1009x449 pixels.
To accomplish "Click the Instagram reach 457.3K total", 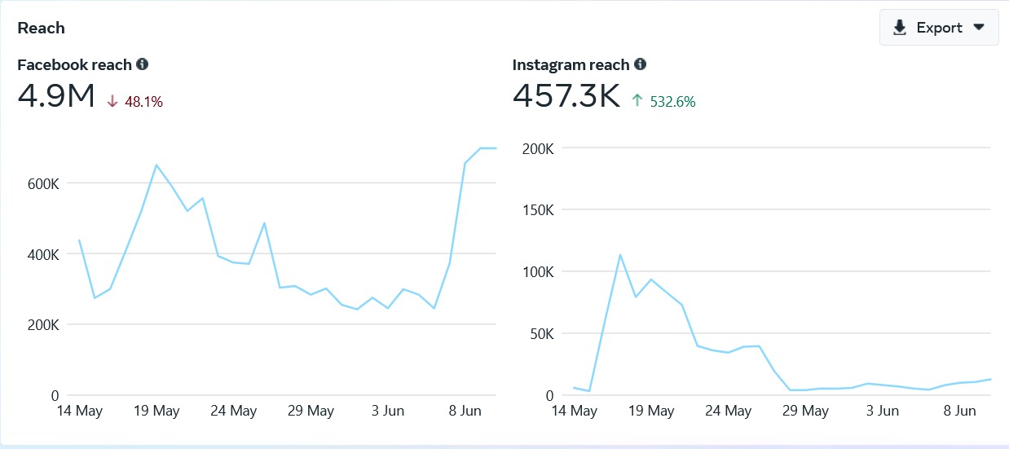I will click(566, 95).
